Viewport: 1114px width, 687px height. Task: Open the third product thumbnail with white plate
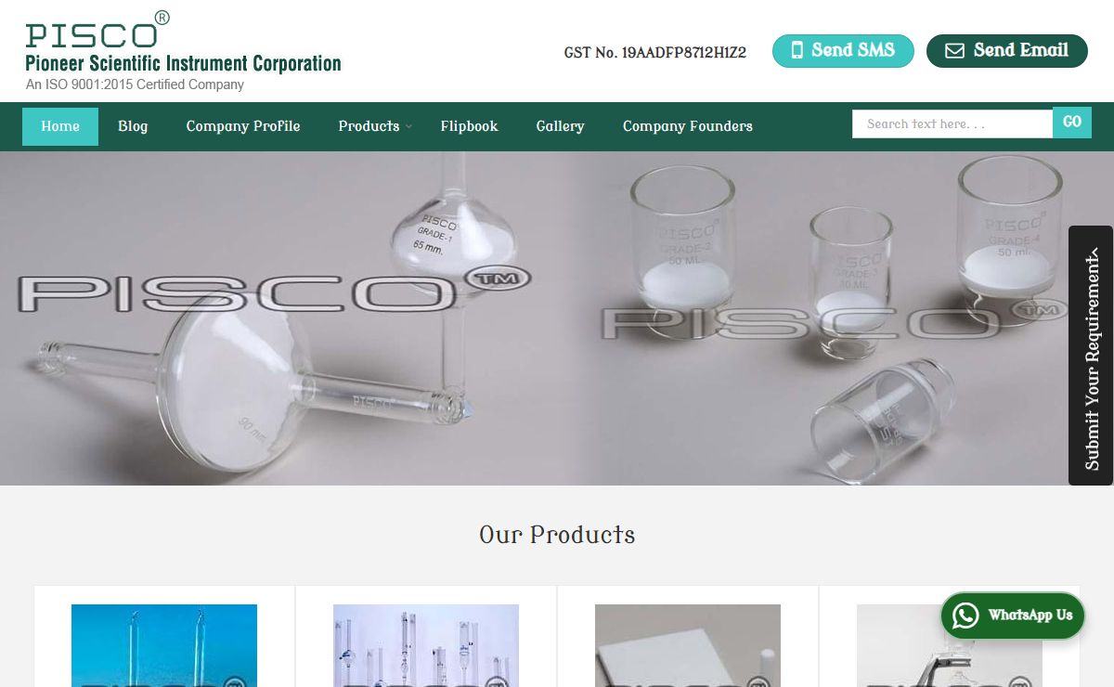[x=688, y=645]
